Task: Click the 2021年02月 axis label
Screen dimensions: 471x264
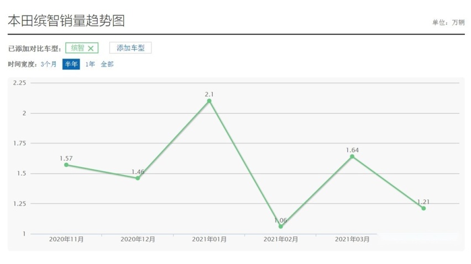Action: [x=281, y=239]
